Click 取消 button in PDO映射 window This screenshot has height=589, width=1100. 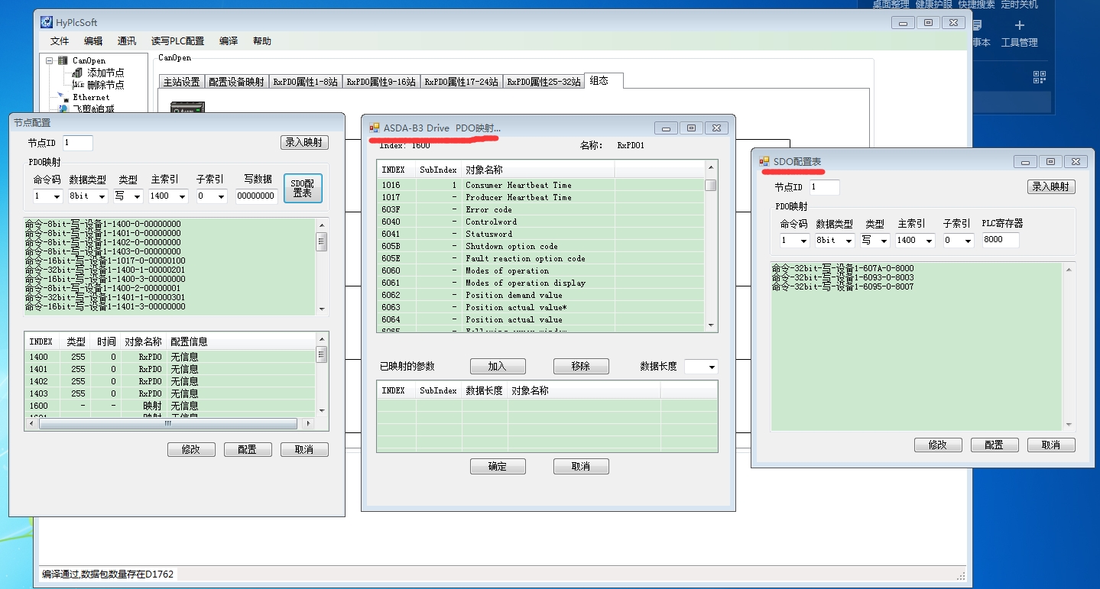581,466
